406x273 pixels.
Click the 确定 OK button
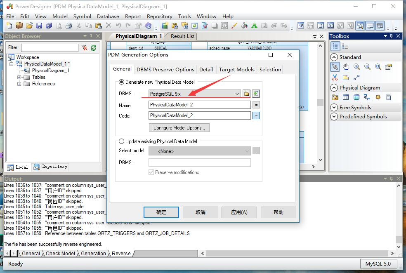(x=161, y=212)
